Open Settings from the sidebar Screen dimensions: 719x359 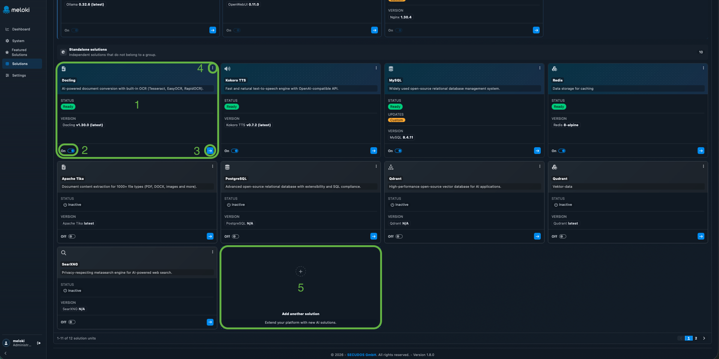point(22,75)
